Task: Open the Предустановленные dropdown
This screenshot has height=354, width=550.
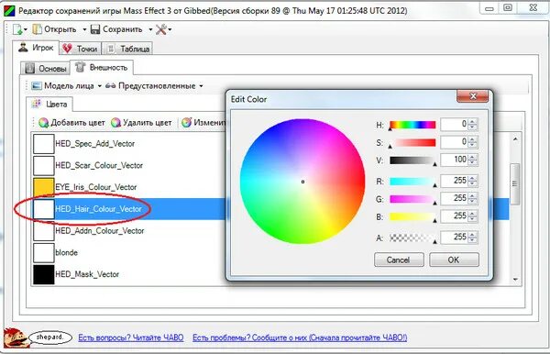Action: coord(154,86)
